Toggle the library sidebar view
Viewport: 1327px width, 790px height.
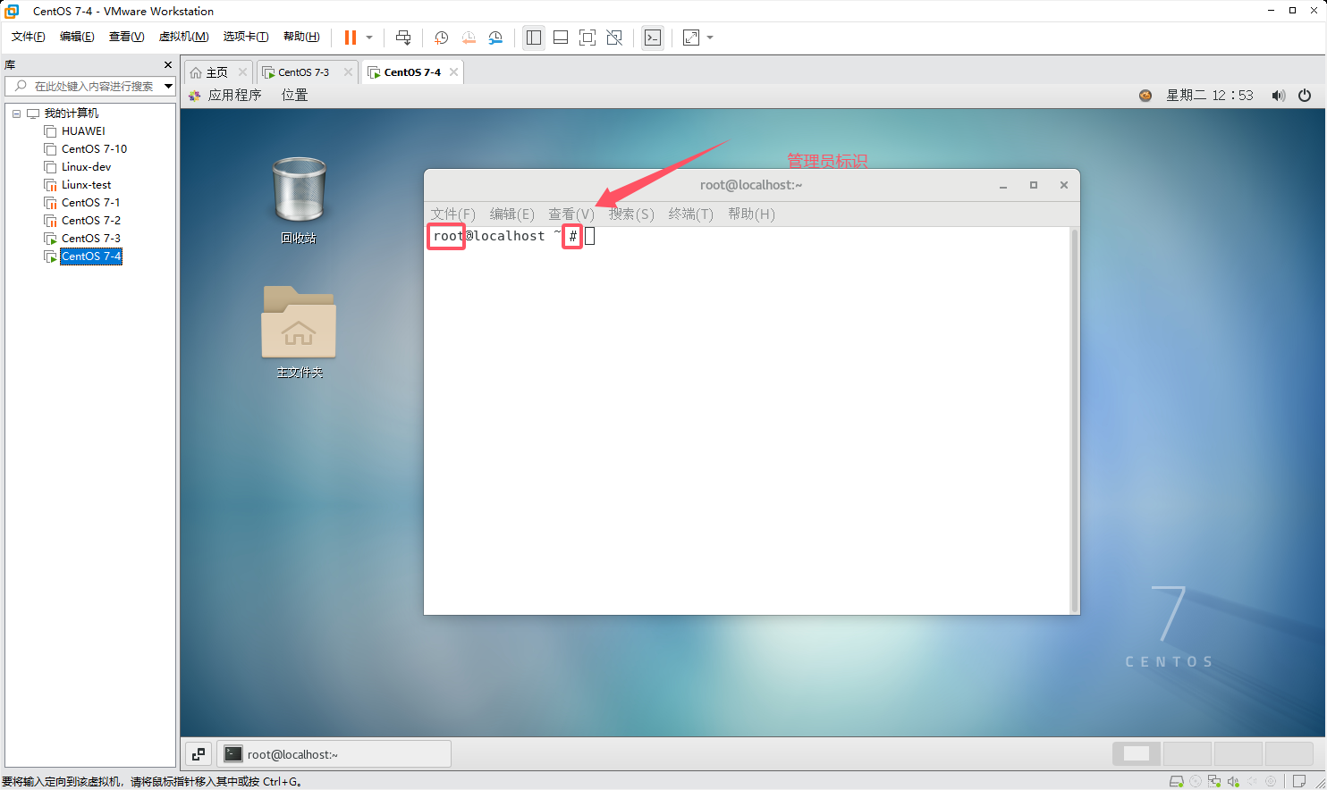tap(534, 38)
